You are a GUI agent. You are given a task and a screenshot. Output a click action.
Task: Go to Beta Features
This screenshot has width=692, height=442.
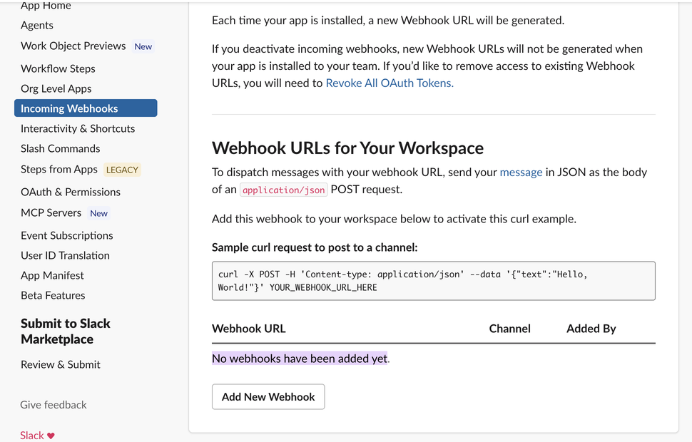pos(53,296)
